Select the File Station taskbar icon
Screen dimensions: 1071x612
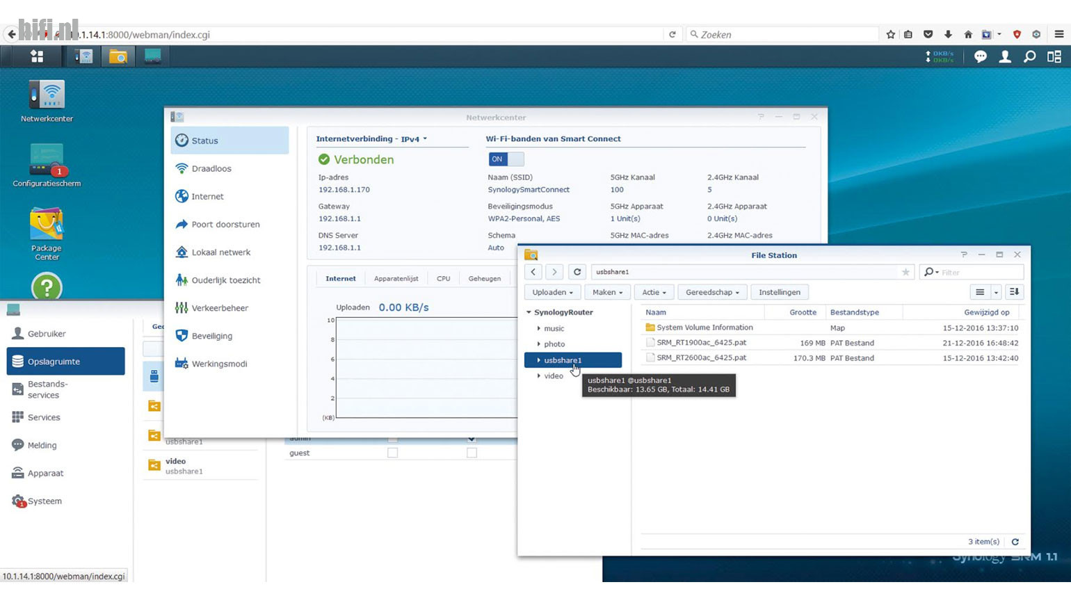tap(118, 56)
